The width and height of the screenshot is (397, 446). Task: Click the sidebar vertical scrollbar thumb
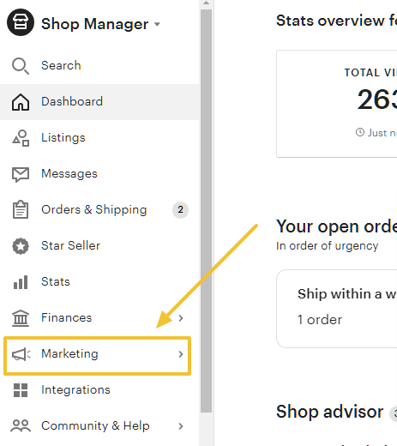tap(206, 211)
